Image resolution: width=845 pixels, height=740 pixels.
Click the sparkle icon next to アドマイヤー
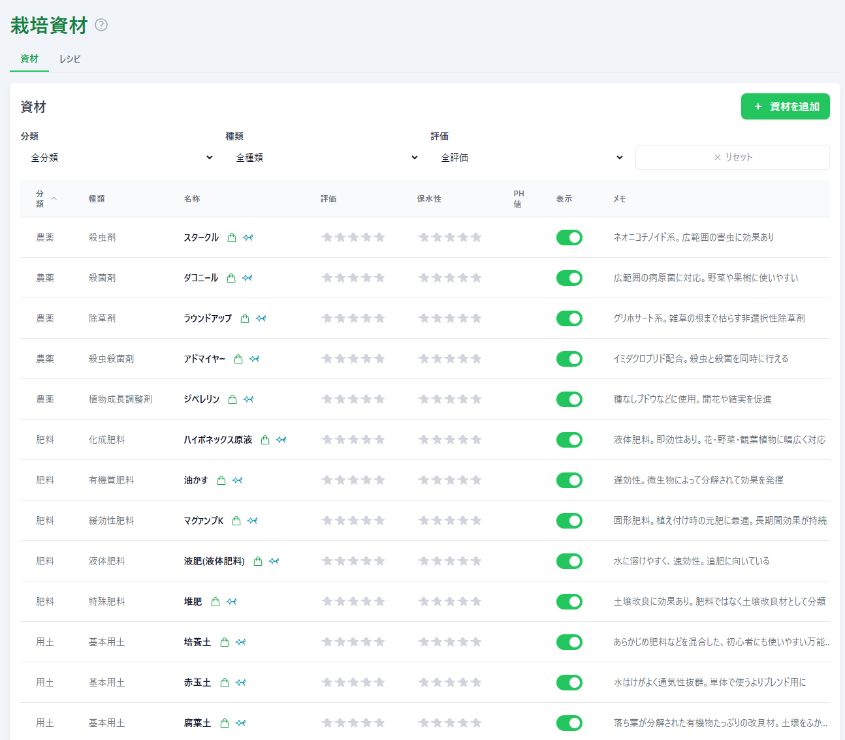pos(255,359)
